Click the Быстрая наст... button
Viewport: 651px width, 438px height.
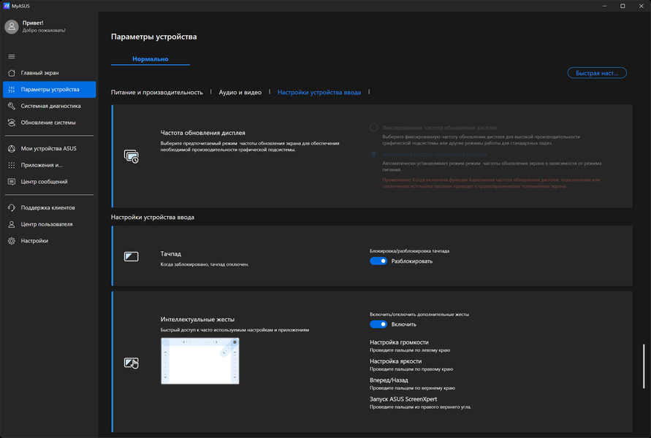(597, 73)
